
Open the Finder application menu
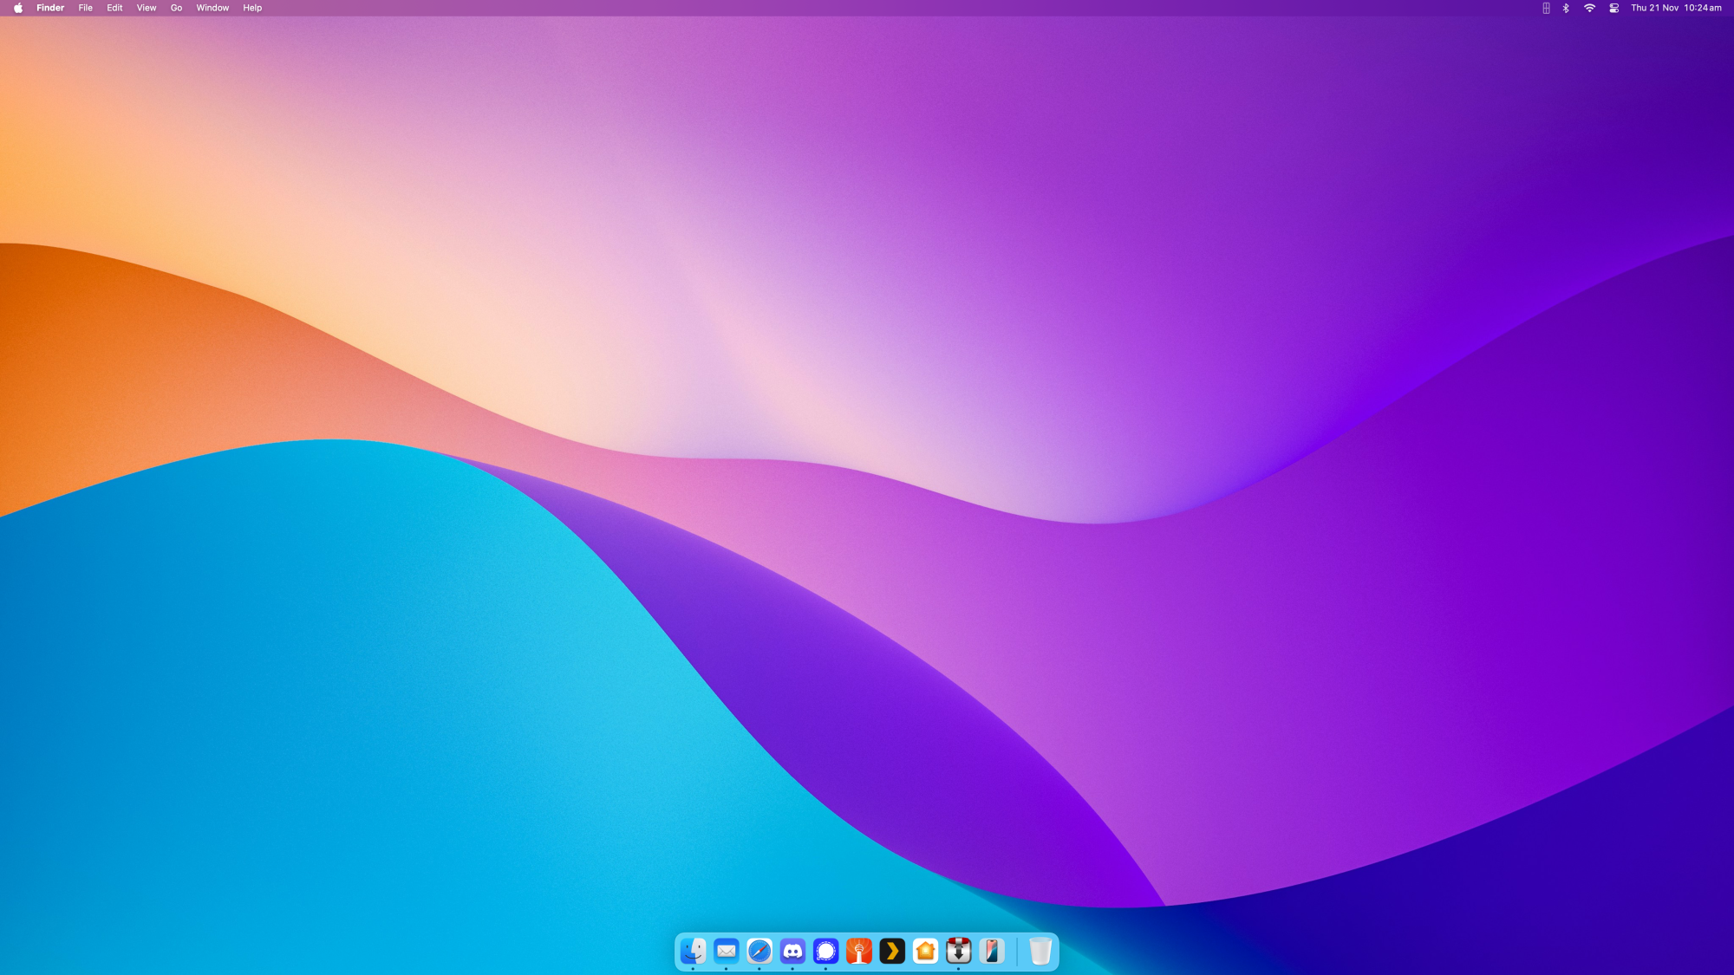click(x=50, y=8)
